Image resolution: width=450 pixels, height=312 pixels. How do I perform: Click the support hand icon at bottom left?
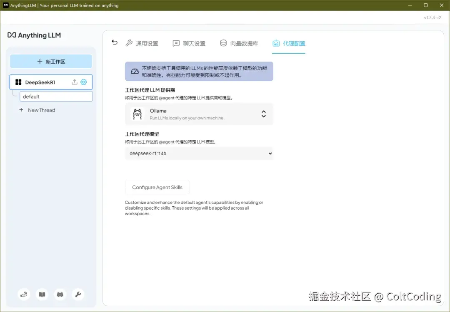[24, 294]
